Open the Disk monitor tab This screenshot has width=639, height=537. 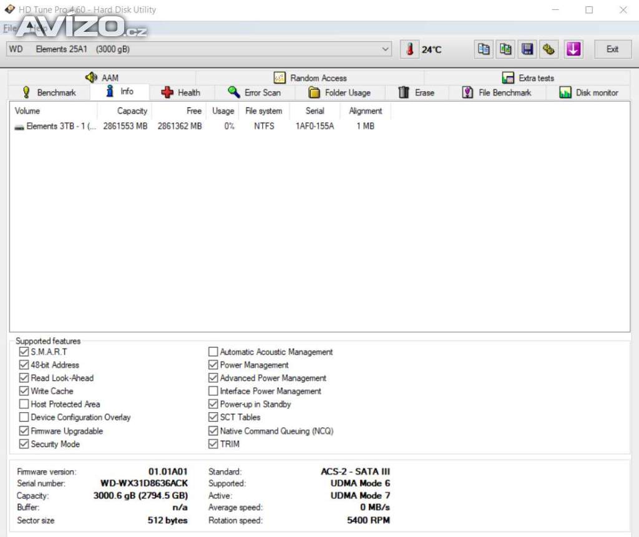(x=588, y=92)
